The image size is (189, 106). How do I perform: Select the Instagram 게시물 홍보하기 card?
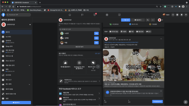click(79, 67)
